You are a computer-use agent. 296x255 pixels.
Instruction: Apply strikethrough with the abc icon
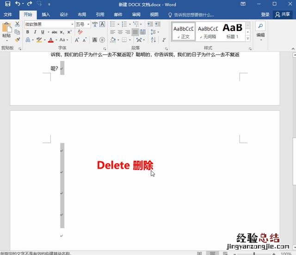coord(55,32)
